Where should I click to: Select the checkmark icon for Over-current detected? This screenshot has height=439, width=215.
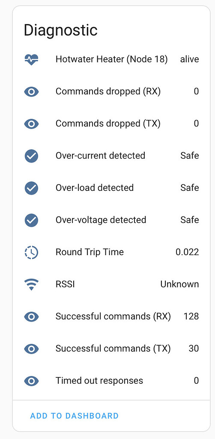[31, 156]
